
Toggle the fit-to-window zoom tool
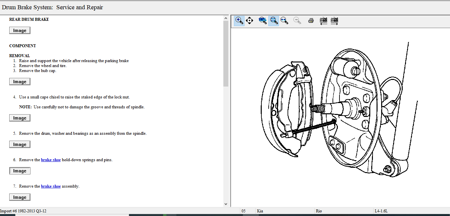(x=274, y=20)
